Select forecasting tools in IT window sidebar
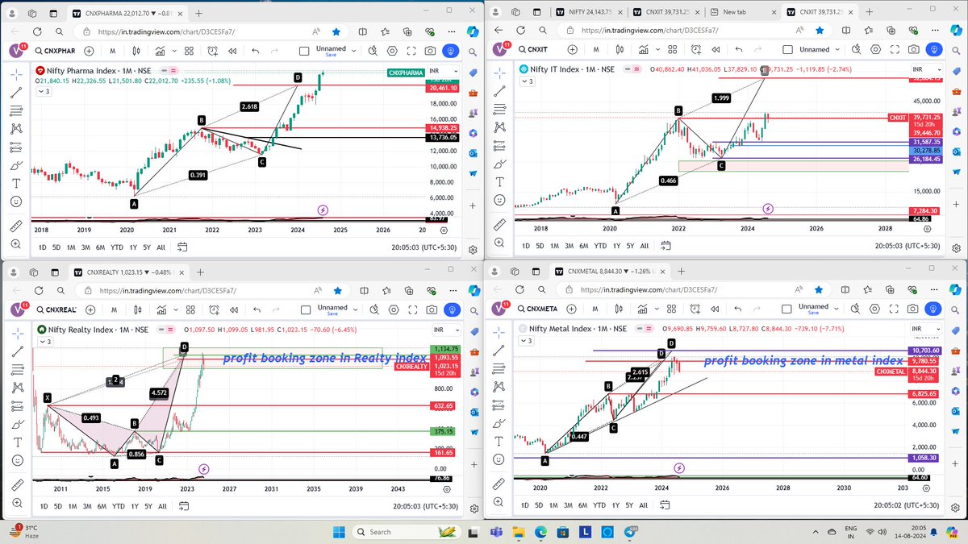Screen dimensions: 968x544 500,147
